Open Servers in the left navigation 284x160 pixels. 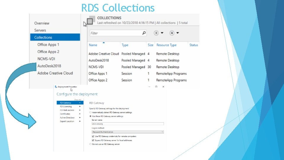point(40,30)
